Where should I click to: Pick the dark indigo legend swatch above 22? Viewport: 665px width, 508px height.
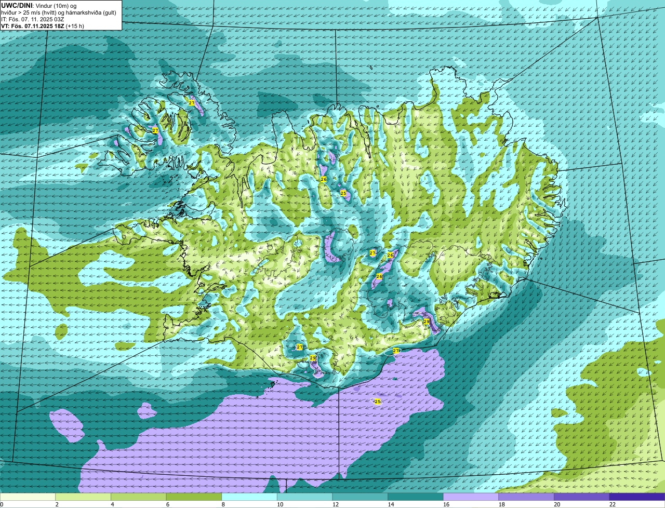(x=637, y=497)
